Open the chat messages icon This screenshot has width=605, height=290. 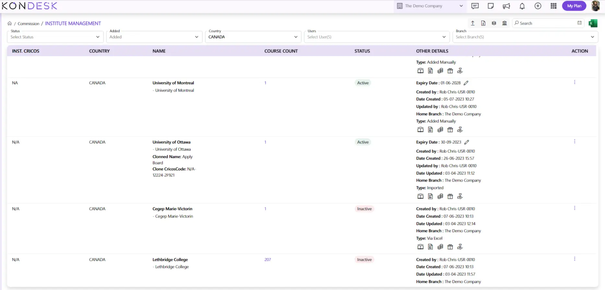click(x=475, y=6)
